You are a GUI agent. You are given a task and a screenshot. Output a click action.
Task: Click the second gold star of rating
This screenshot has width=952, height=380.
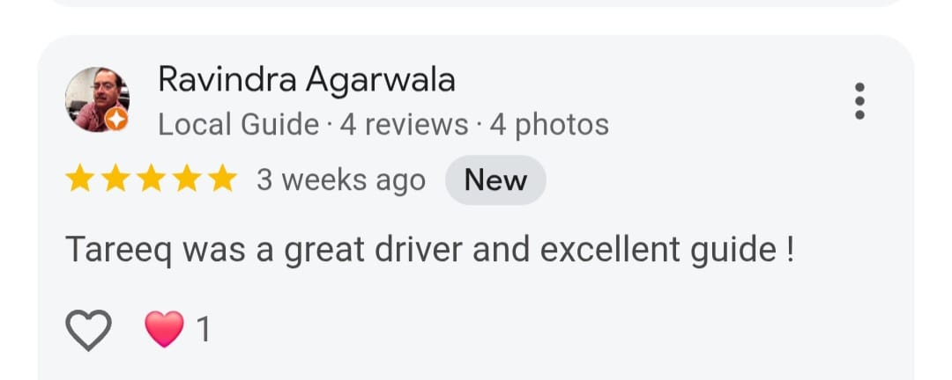coord(115,179)
